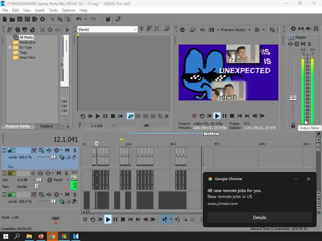The image size is (322, 241).
Task: Open project Properties gear in main toolbar
Action: click(42, 19)
